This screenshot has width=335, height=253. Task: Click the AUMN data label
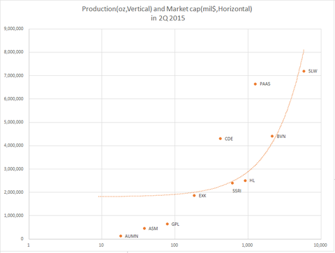tap(131, 236)
